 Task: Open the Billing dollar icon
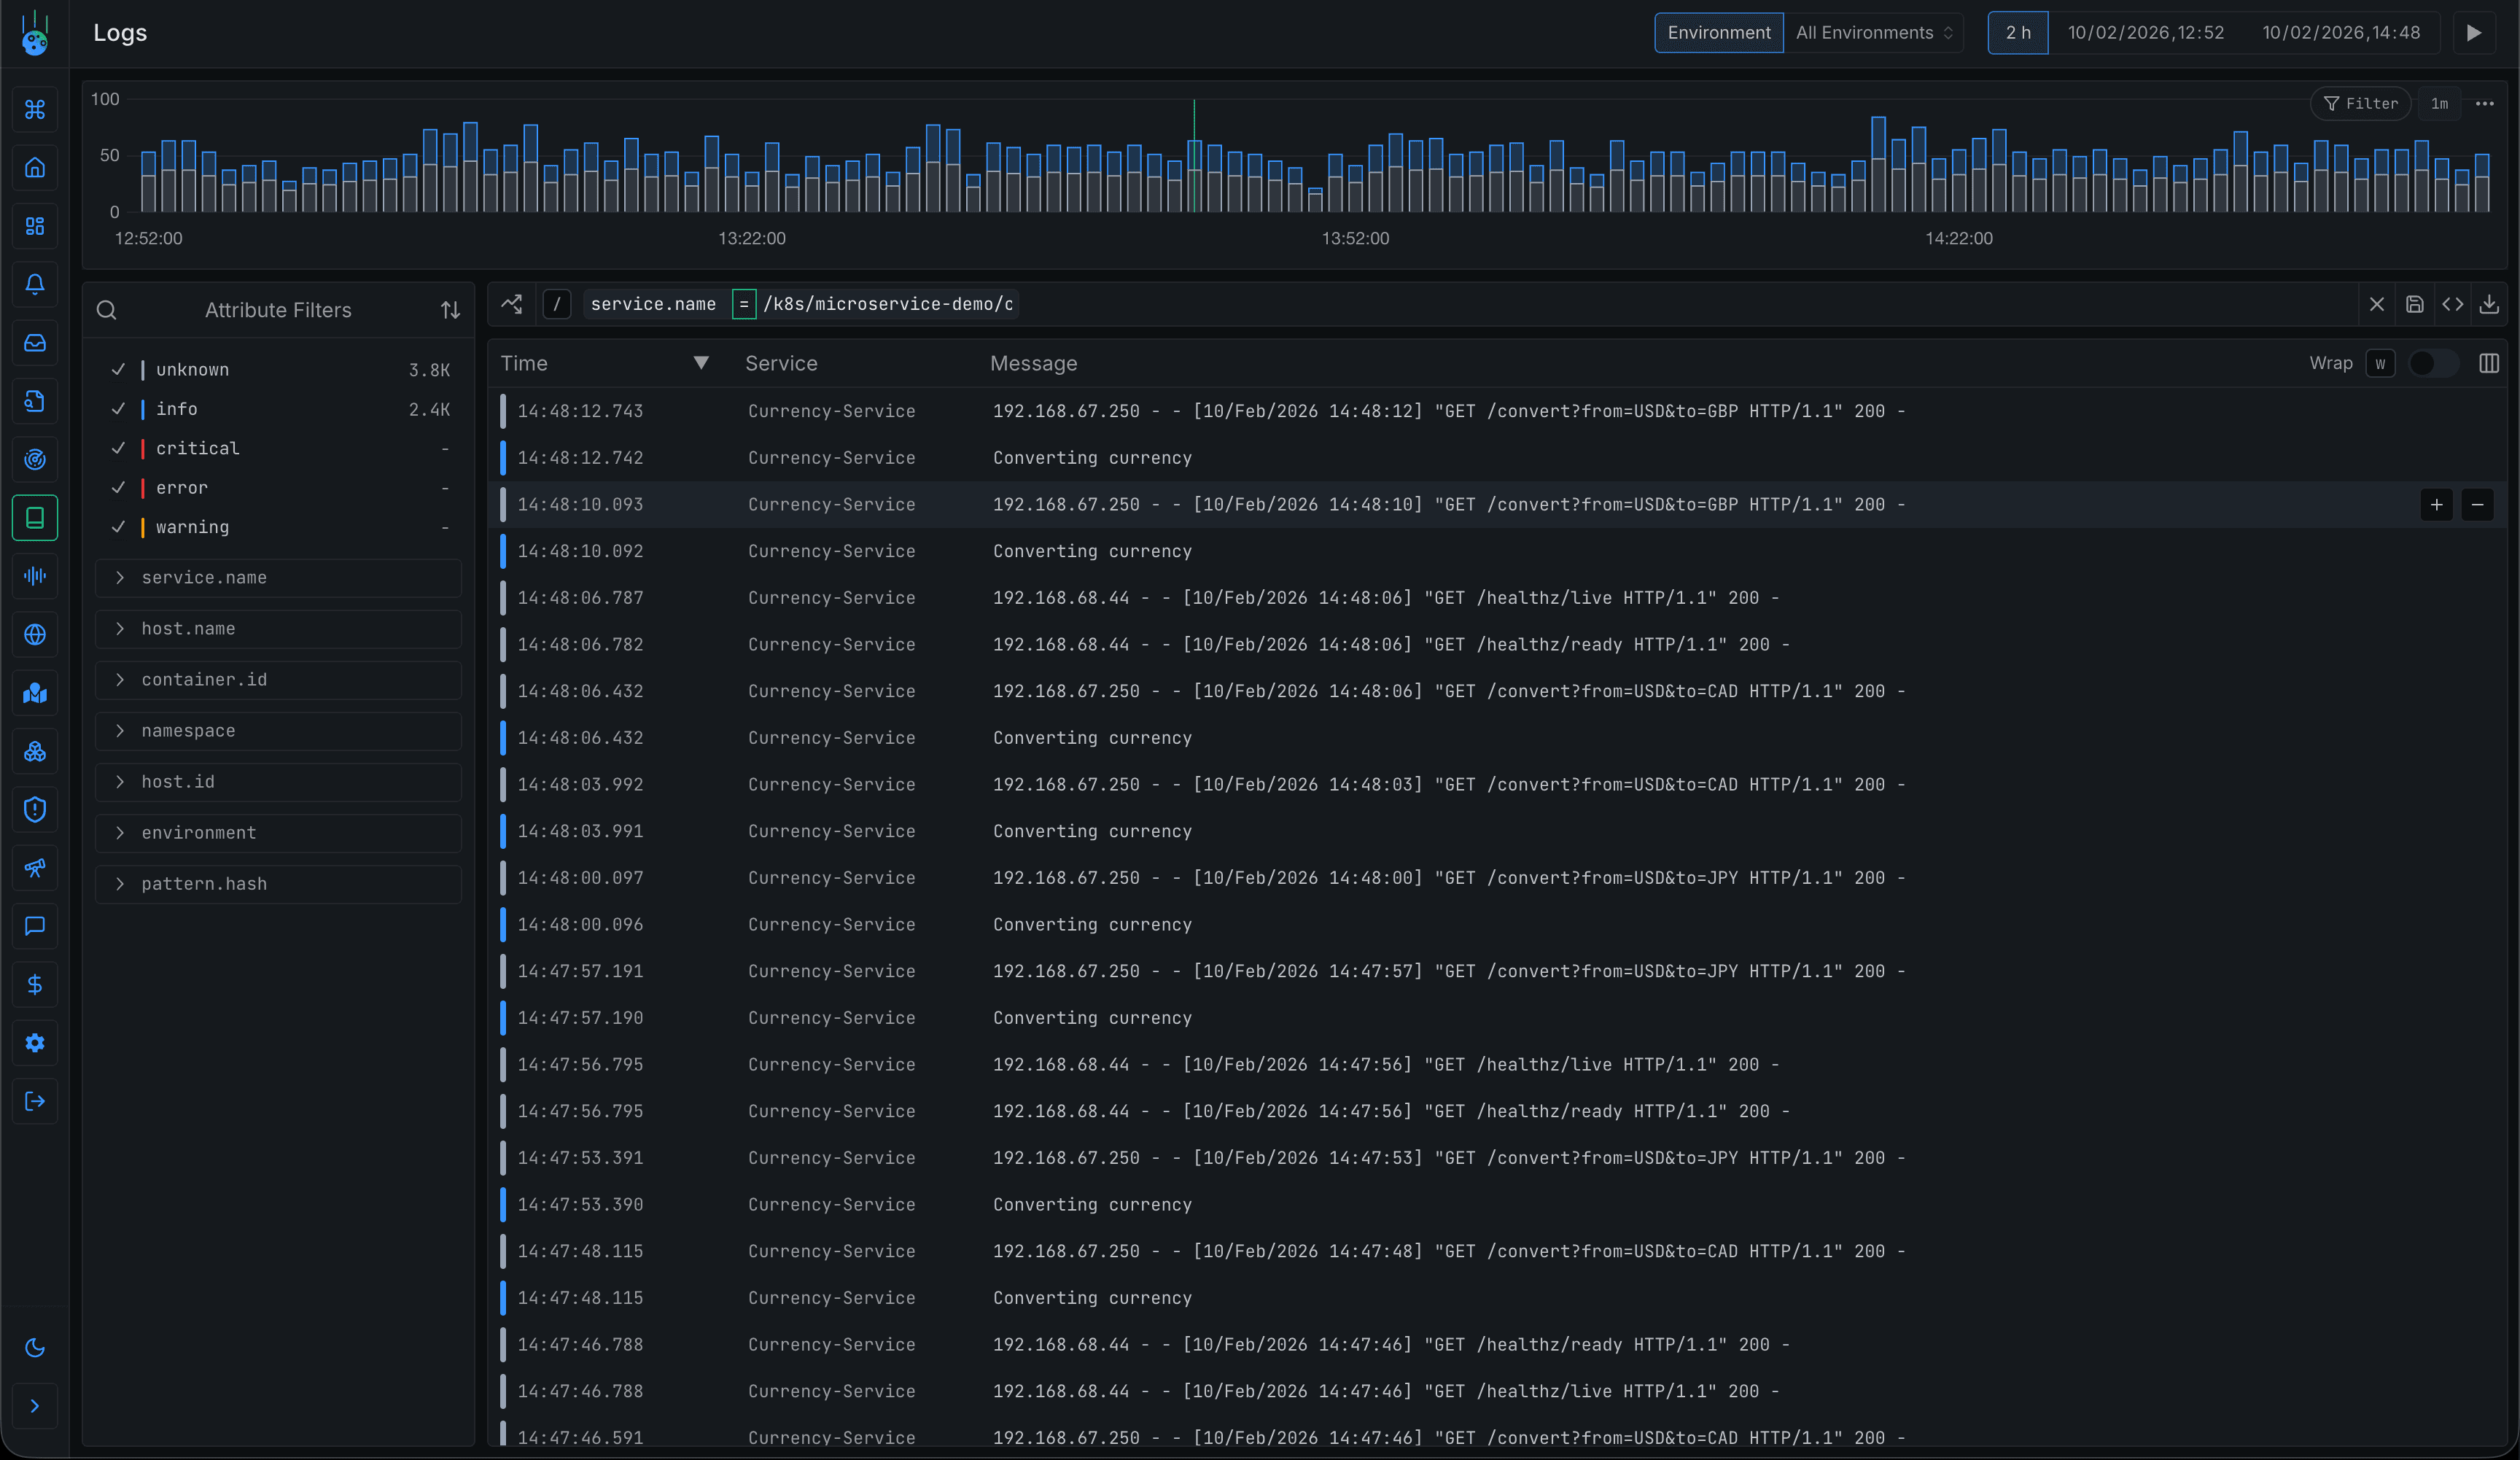(x=35, y=984)
